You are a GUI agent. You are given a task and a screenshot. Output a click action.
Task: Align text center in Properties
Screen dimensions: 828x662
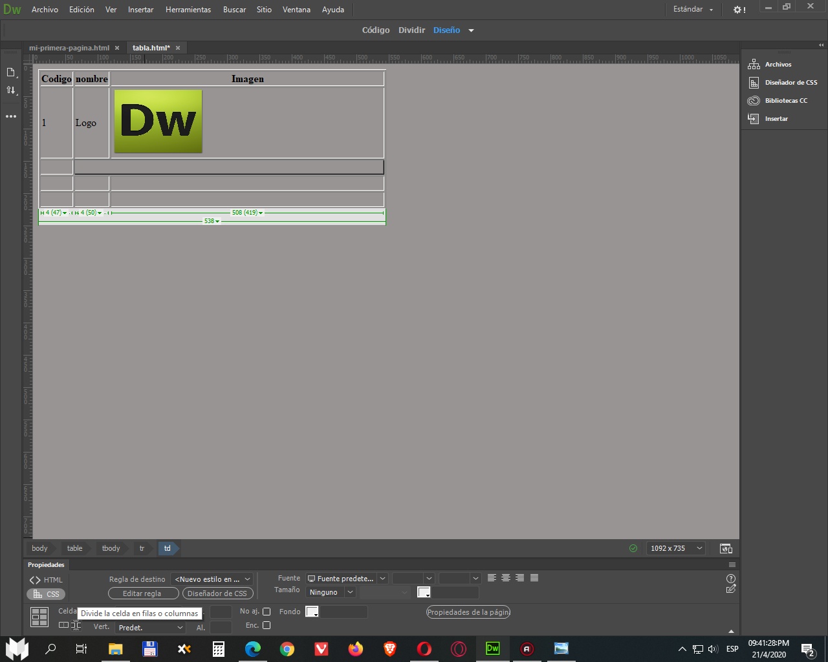(x=506, y=578)
